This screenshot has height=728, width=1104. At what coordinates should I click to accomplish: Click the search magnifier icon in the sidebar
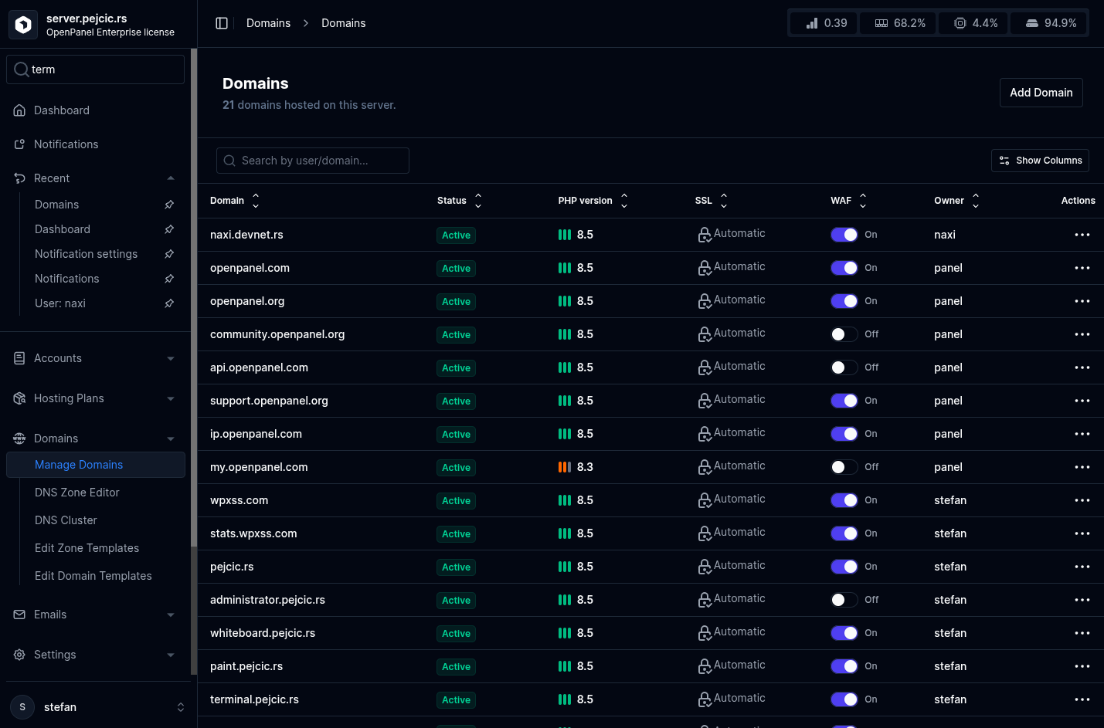pyautogui.click(x=22, y=69)
